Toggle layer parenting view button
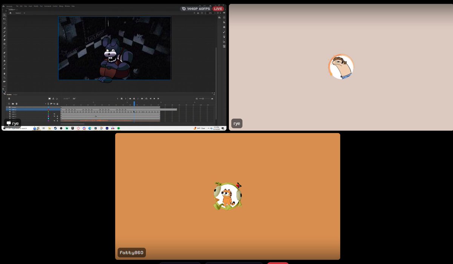This screenshot has width=453, height=264. click(x=53, y=99)
